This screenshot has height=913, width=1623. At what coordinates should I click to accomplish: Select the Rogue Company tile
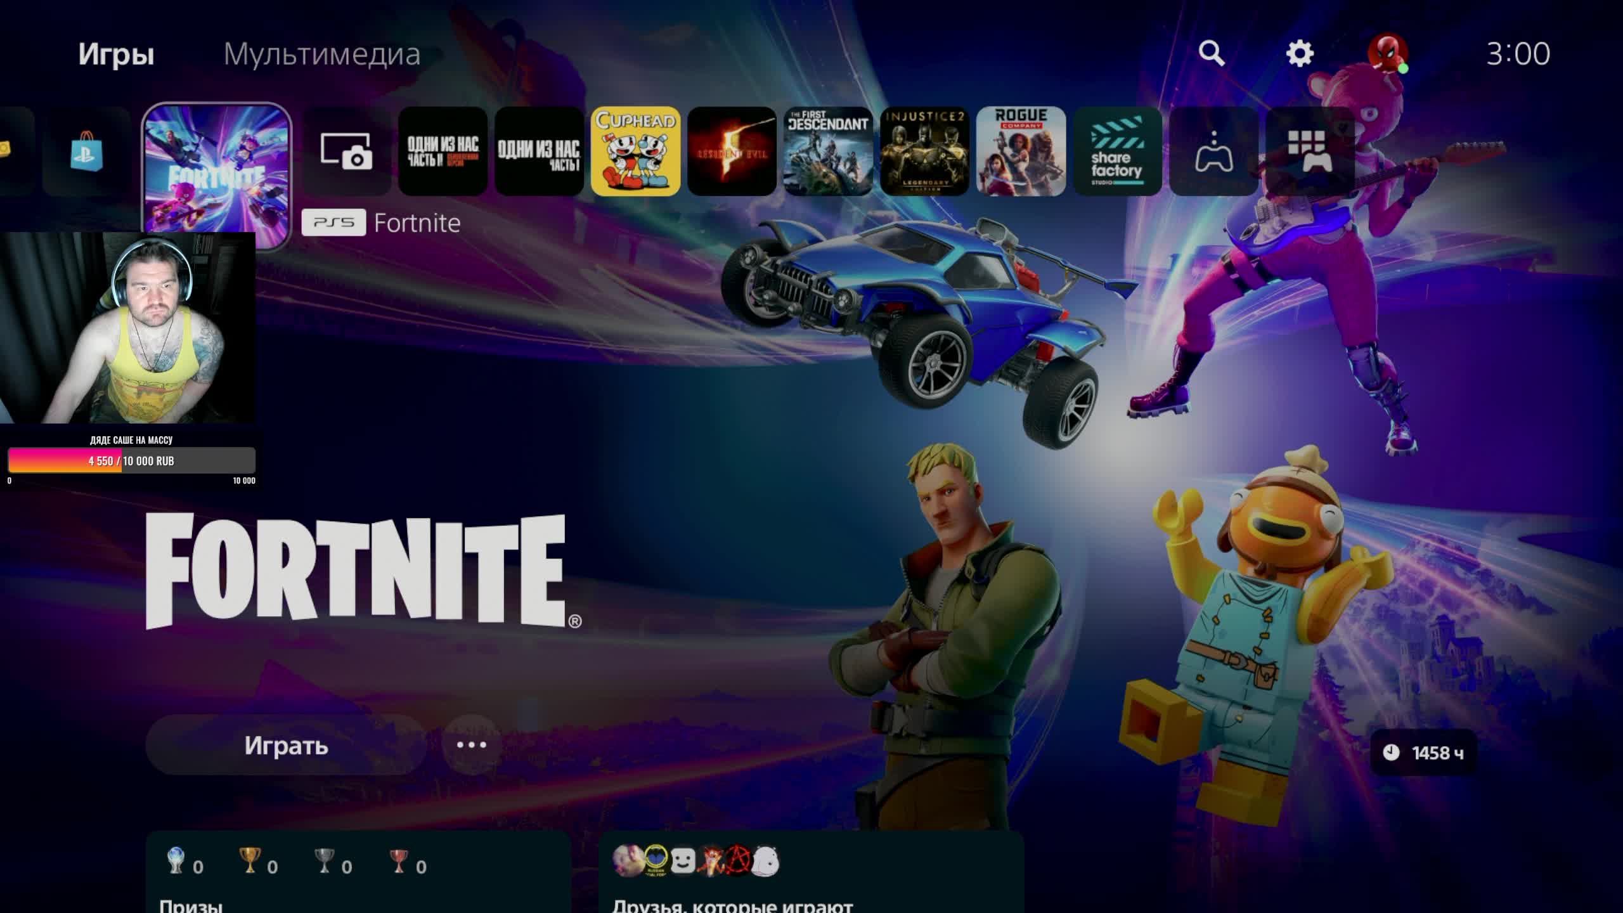pos(1021,151)
